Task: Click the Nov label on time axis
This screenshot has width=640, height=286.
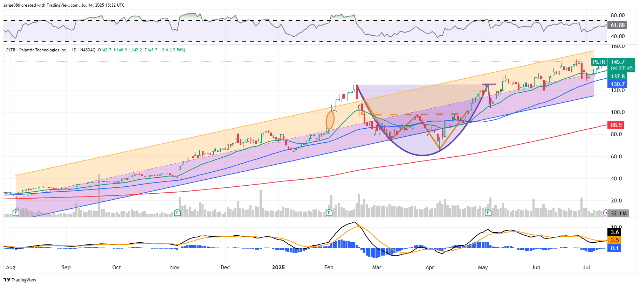Action: coord(174,267)
